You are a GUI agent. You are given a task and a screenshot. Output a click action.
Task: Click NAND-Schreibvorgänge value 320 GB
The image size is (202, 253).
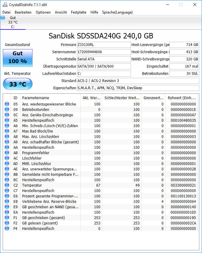tap(184, 59)
